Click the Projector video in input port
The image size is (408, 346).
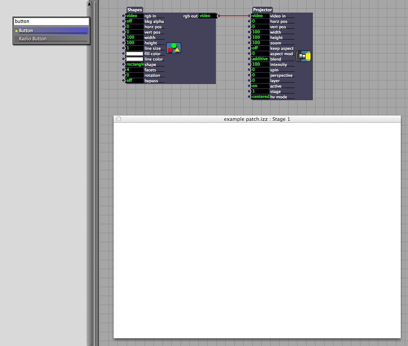pos(250,16)
